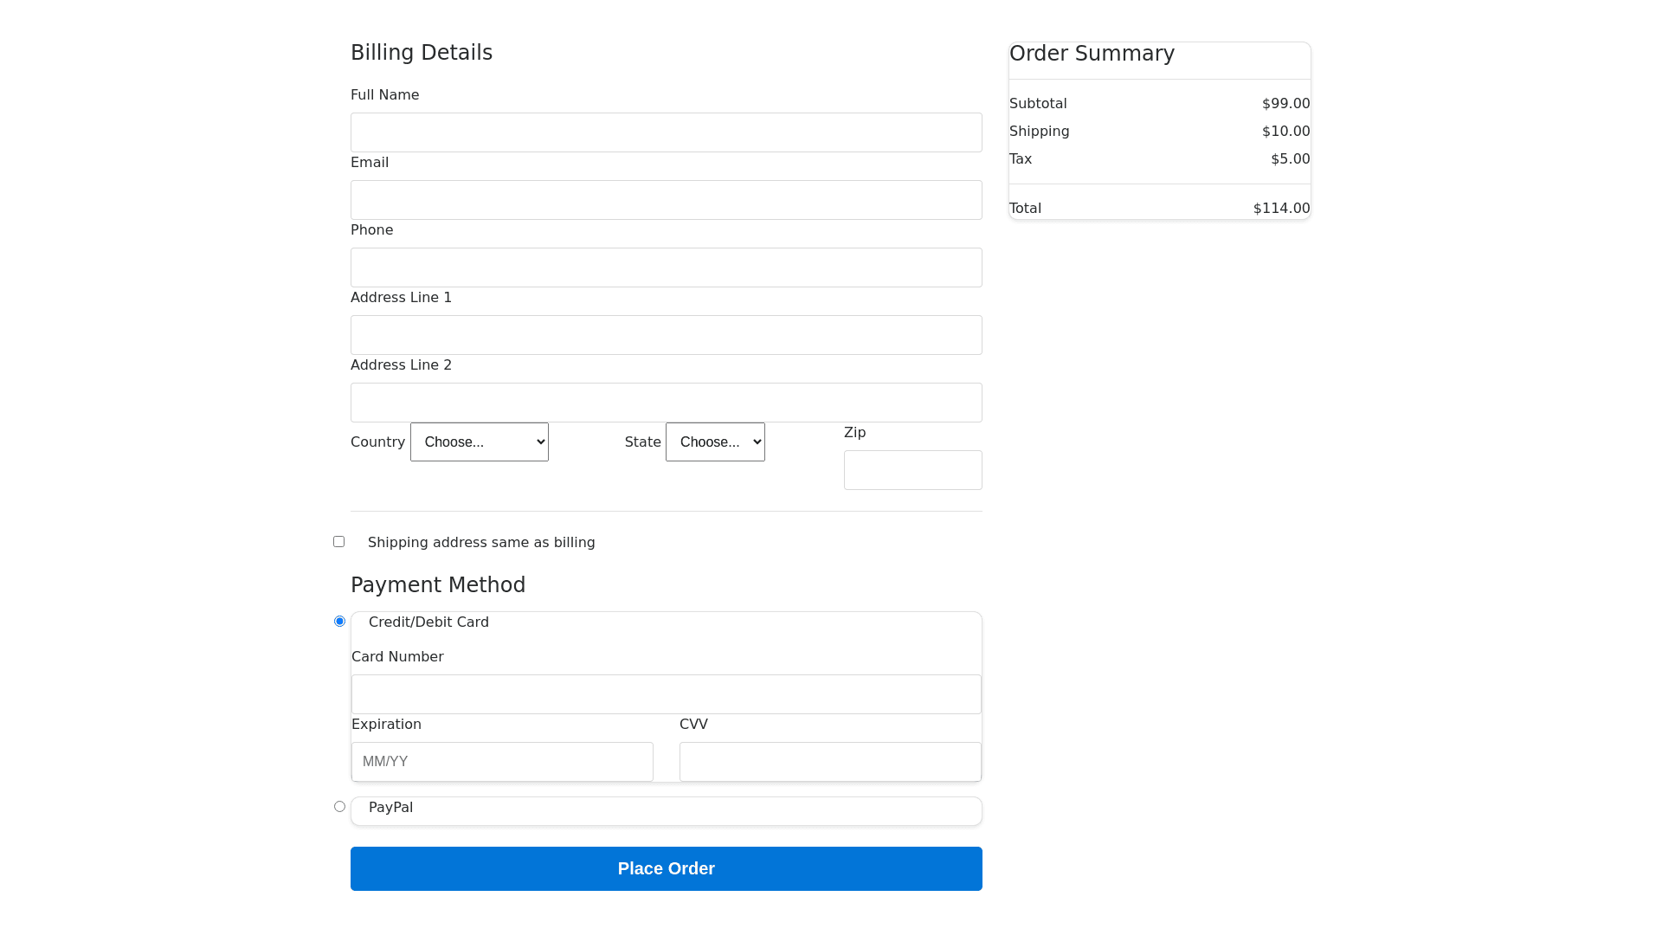The width and height of the screenshot is (1662, 935).
Task: Click the PayPal option label
Action: (x=390, y=808)
